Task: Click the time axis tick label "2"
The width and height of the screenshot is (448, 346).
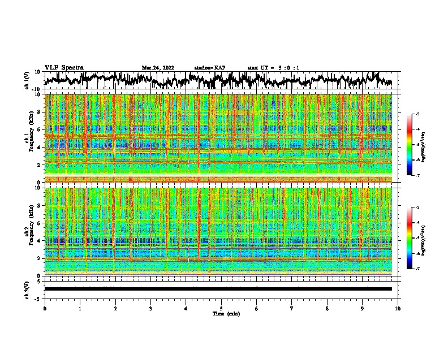Action: pos(115,309)
